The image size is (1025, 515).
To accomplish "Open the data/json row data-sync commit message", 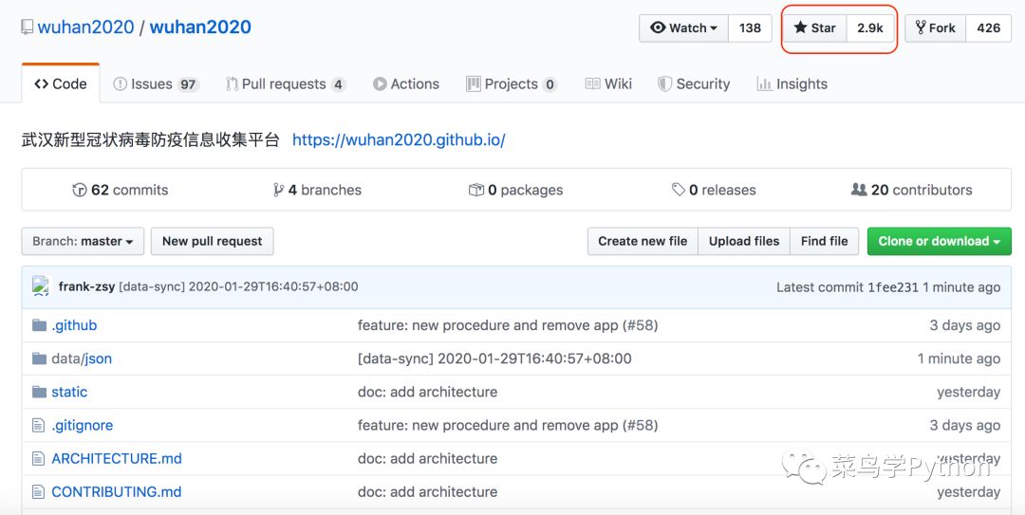I will (x=494, y=359).
